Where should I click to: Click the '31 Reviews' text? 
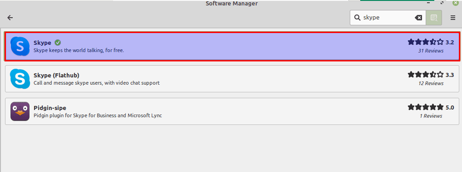[431, 51]
